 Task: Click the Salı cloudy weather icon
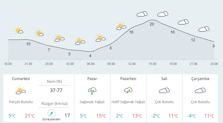[x=164, y=90]
